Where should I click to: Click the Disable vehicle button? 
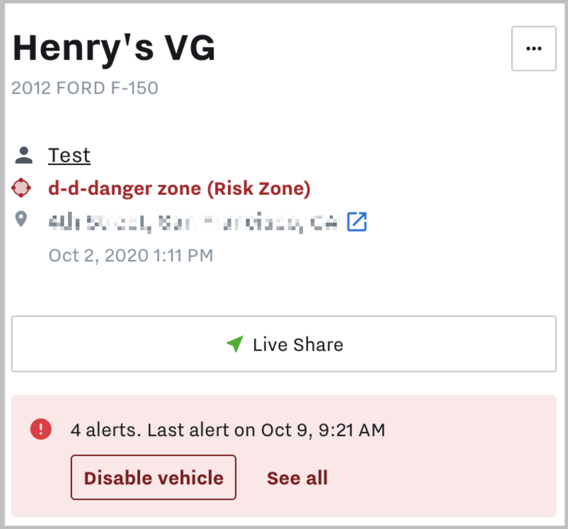coord(153,478)
